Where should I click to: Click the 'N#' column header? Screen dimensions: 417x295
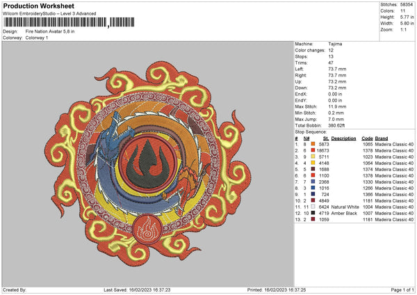point(306,138)
